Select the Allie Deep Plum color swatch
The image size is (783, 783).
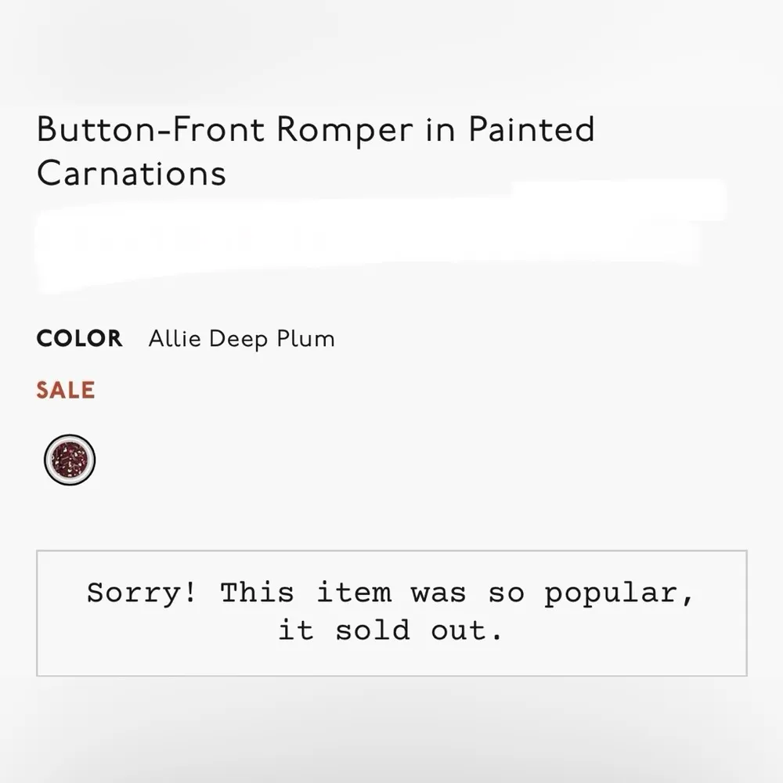(70, 460)
